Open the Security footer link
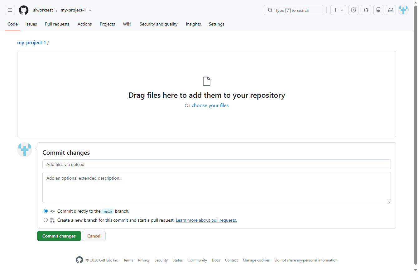 [x=161, y=260]
